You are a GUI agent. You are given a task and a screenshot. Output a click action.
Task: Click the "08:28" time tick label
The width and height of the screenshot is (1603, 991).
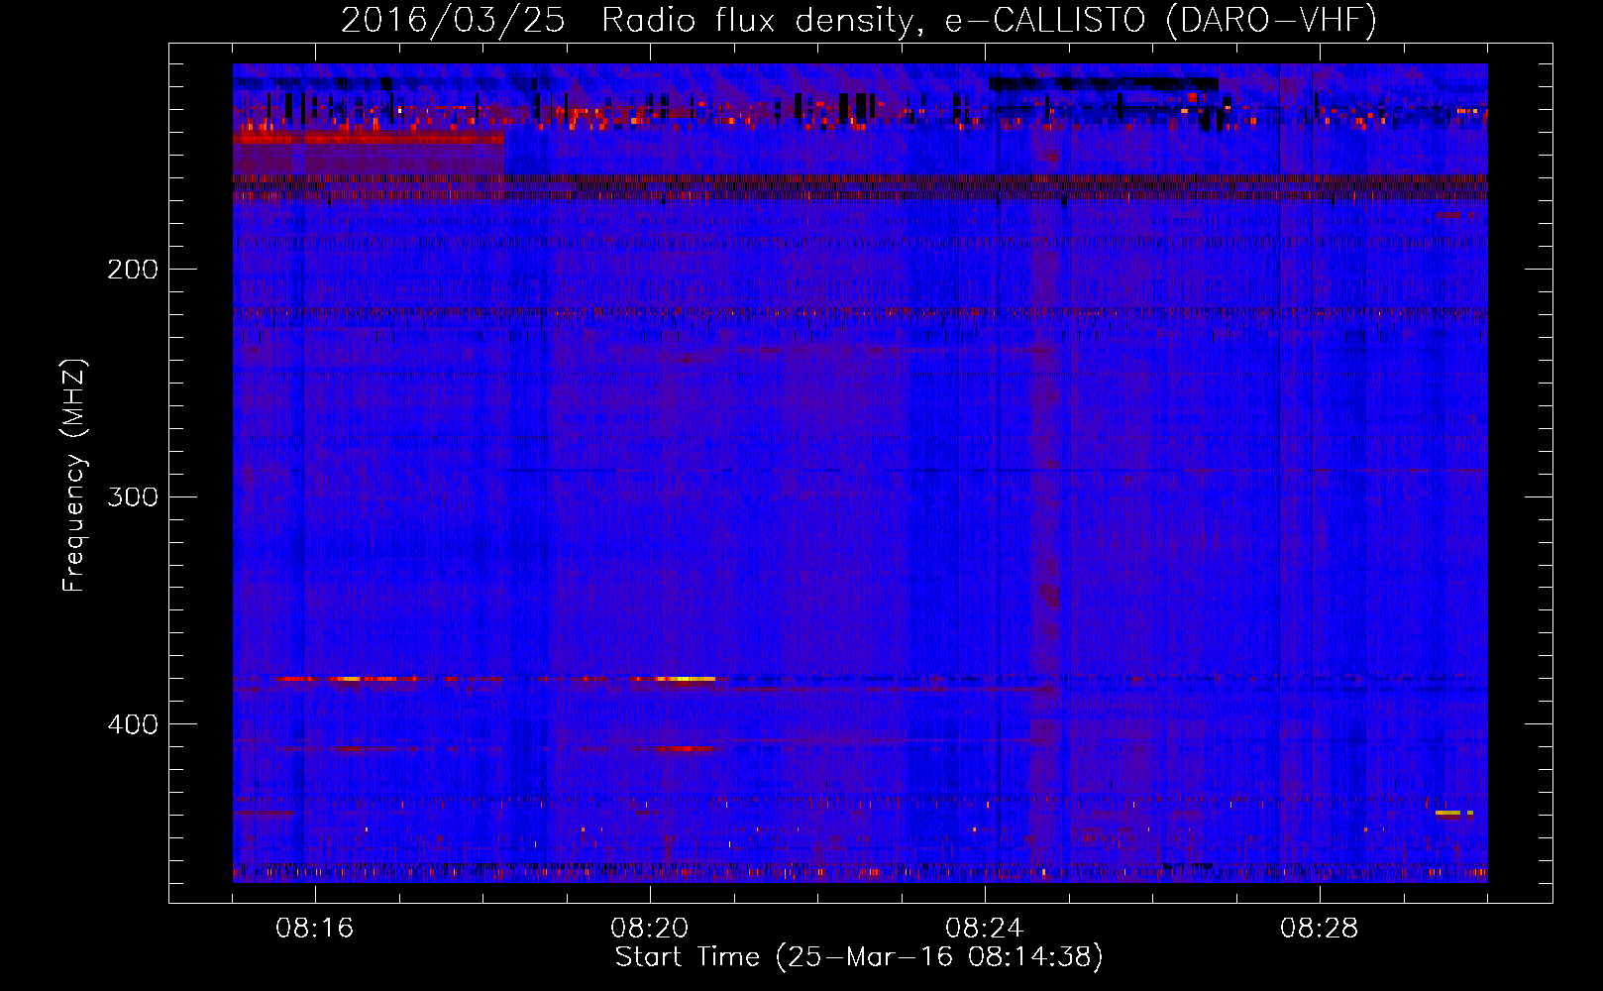coord(1320,929)
